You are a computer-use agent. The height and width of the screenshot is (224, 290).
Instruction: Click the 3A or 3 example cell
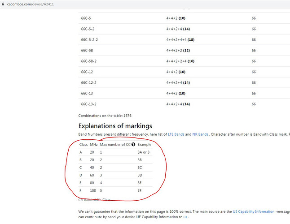pyautogui.click(x=143, y=152)
